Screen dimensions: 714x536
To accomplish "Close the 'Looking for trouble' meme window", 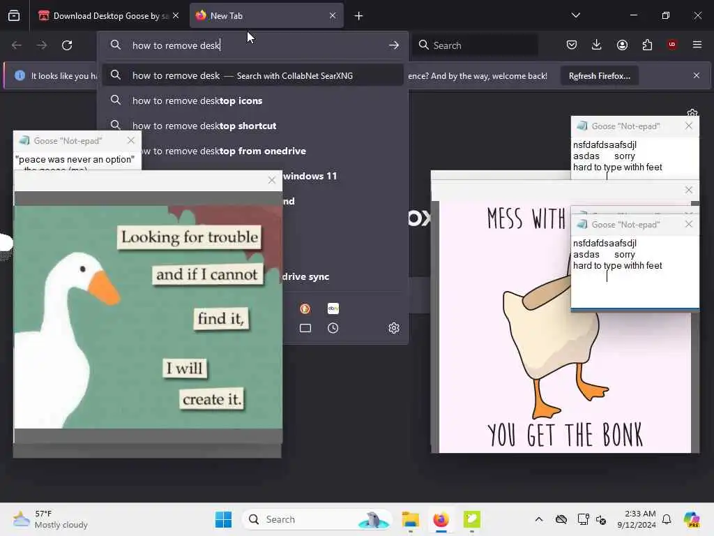I will pos(272,181).
